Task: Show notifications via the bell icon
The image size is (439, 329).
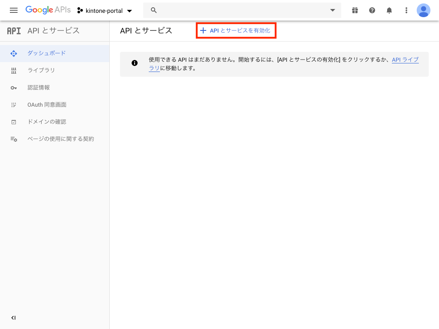Action: point(389,10)
